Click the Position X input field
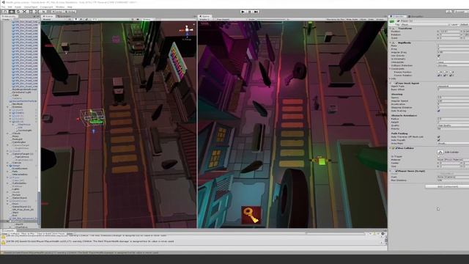 pyautogui.click(x=450, y=32)
